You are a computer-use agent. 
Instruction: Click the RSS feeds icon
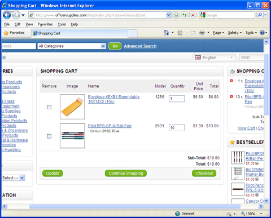click(180, 33)
